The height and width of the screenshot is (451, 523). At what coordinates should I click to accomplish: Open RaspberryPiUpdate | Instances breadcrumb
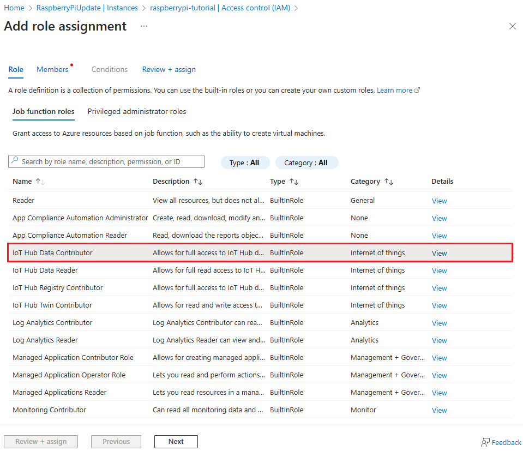(87, 8)
